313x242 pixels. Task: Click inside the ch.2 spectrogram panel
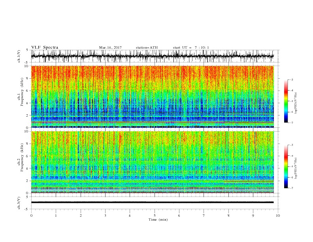click(x=152, y=162)
